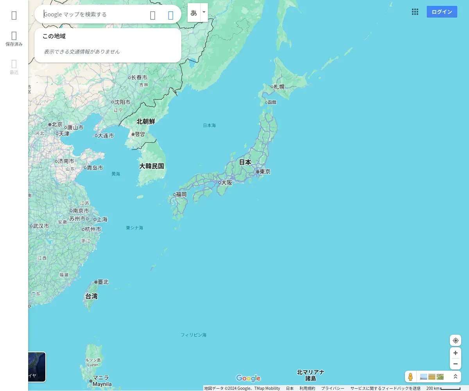
Task: Toggle the 200 km scale bar units
Action: (443, 388)
